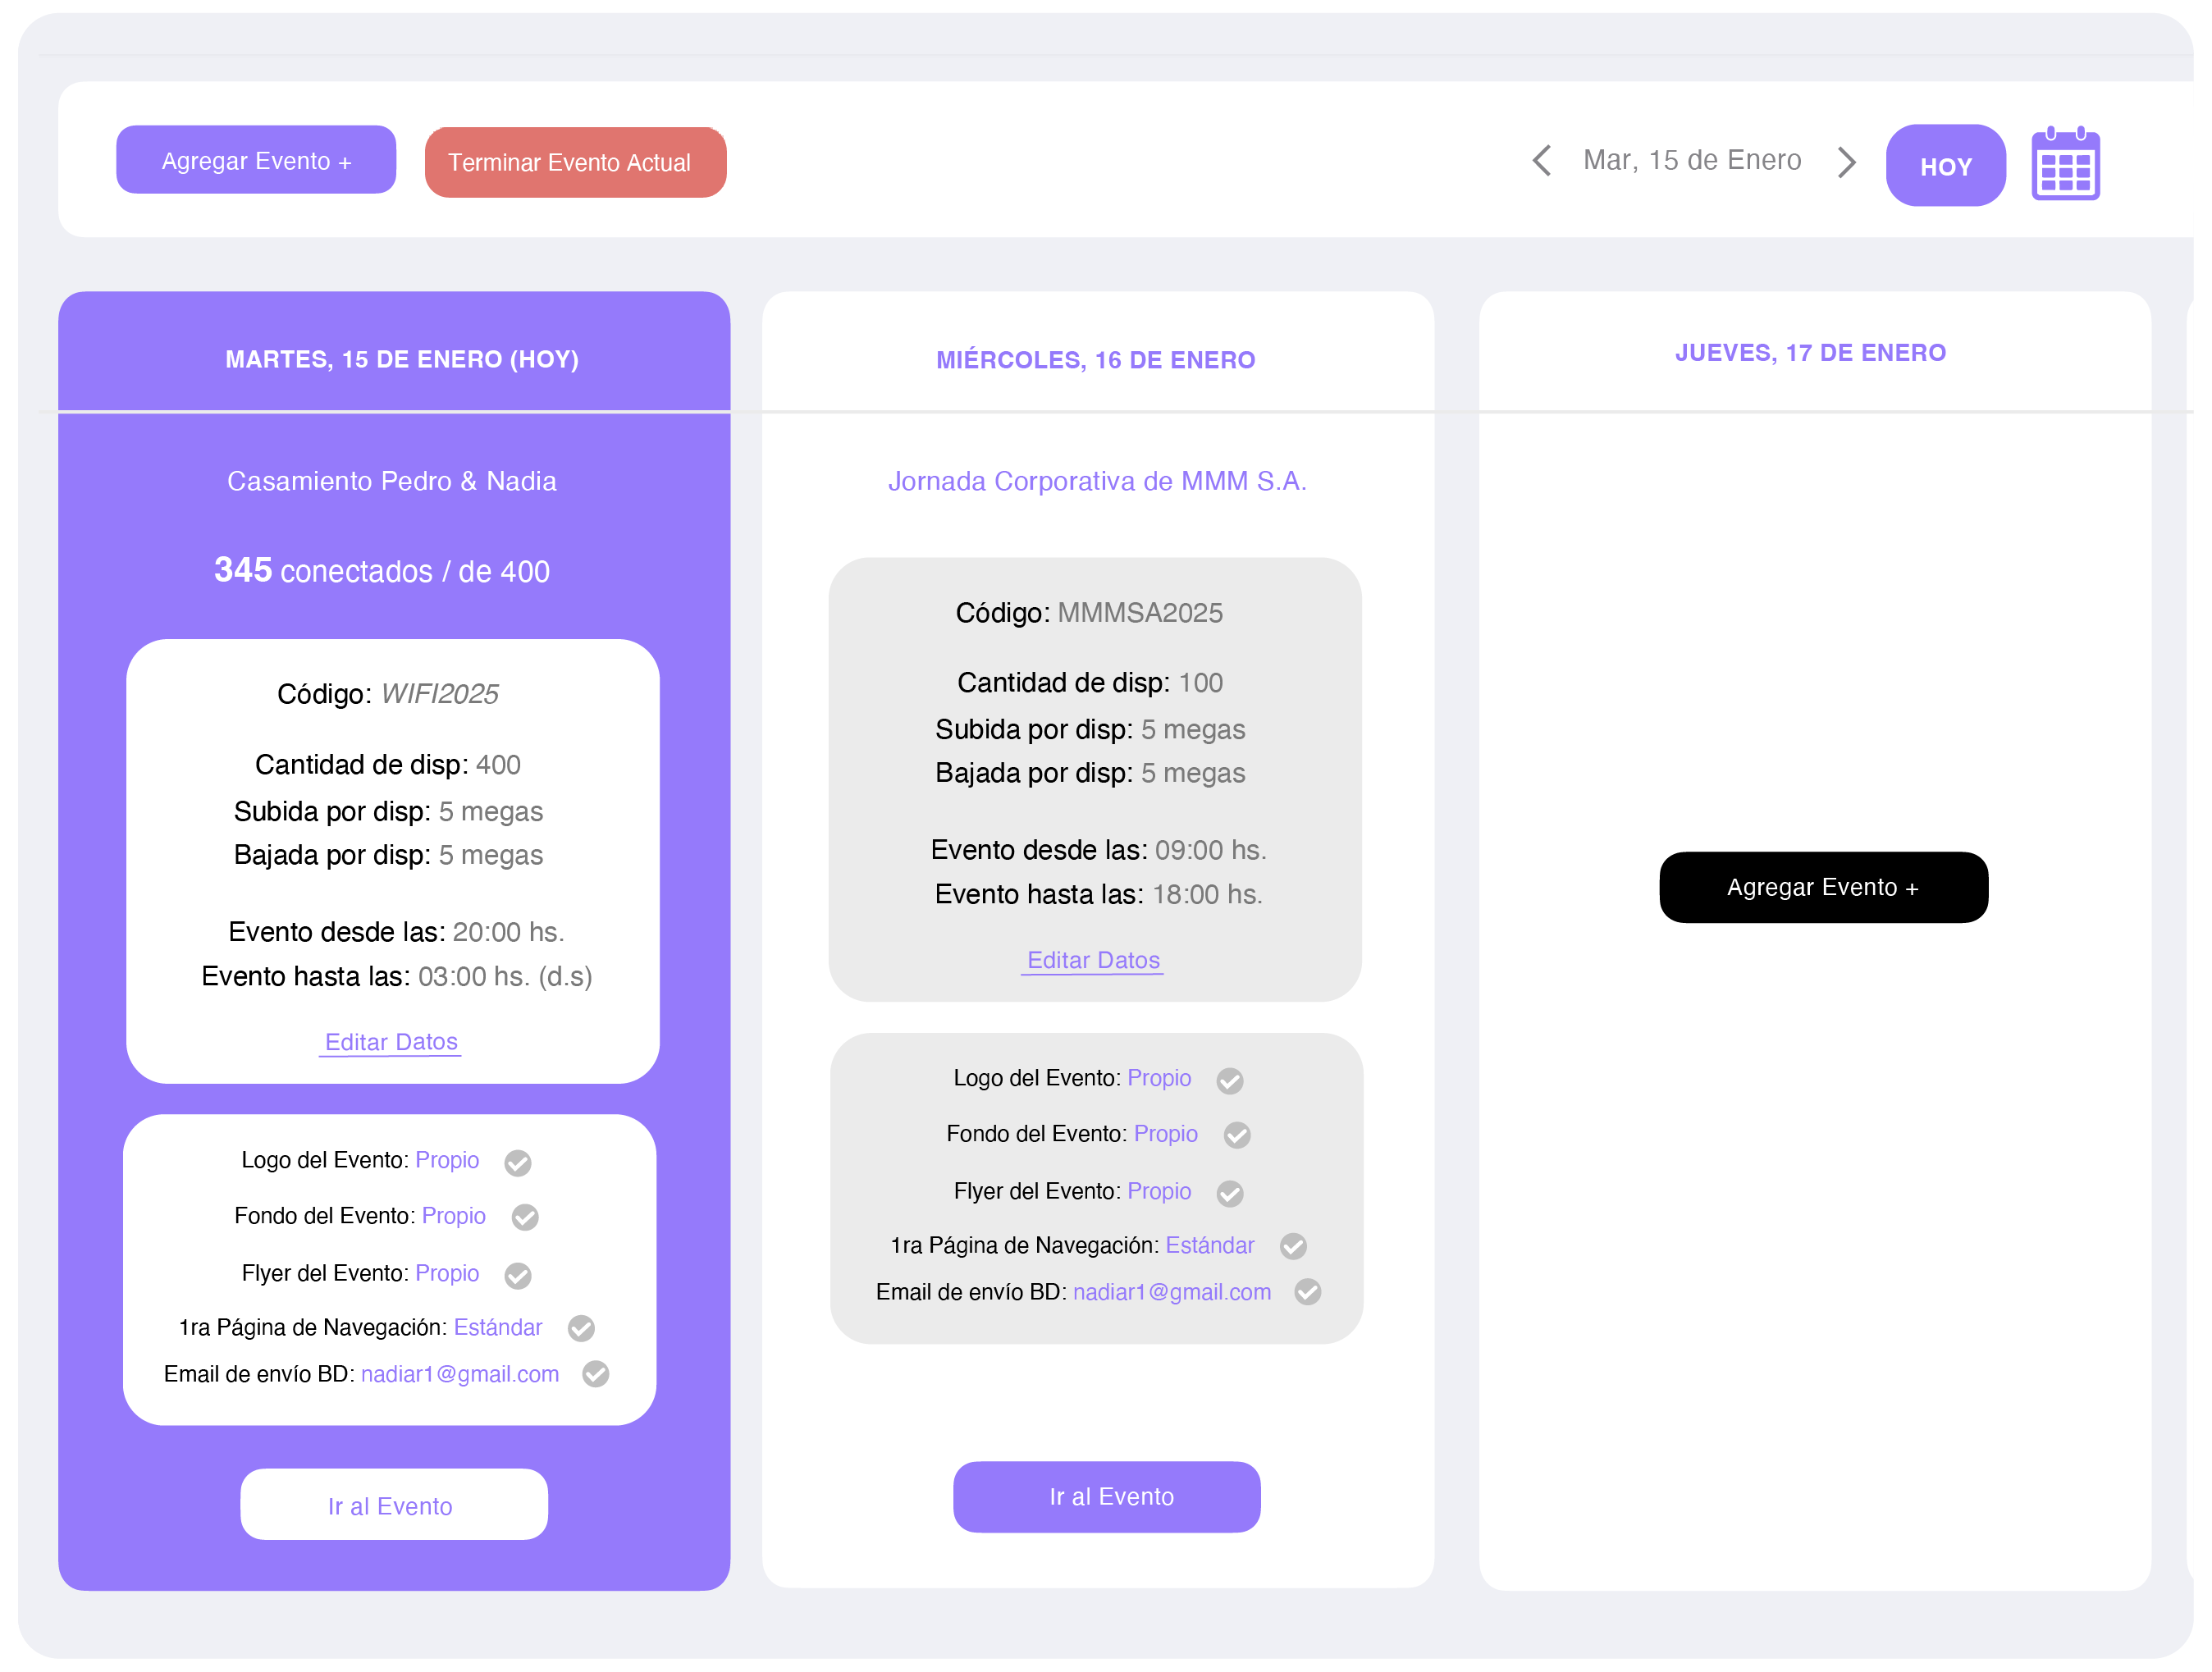Click check icon beside Tuesday's Logo del Evento
Image resolution: width=2212 pixels, height=1672 pixels.
[x=517, y=1162]
